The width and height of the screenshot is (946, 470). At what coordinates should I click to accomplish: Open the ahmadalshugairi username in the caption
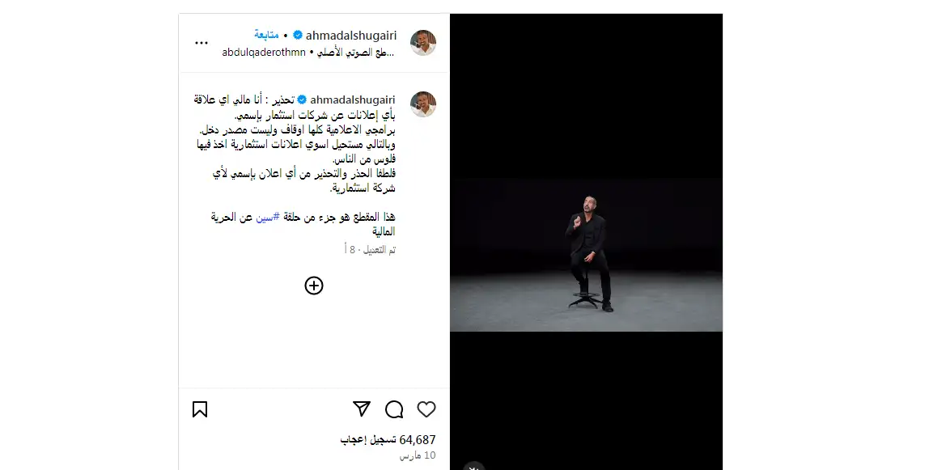click(x=352, y=100)
